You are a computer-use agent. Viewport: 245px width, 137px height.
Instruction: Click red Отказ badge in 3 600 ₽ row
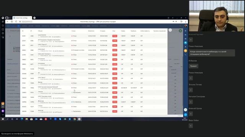115,102
